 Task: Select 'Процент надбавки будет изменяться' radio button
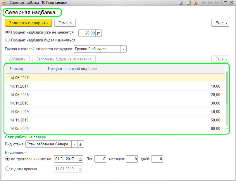click(x=8, y=40)
